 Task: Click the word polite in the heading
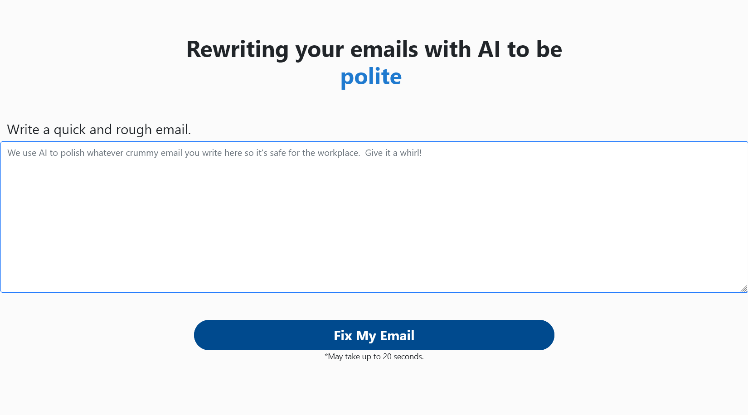click(x=371, y=77)
